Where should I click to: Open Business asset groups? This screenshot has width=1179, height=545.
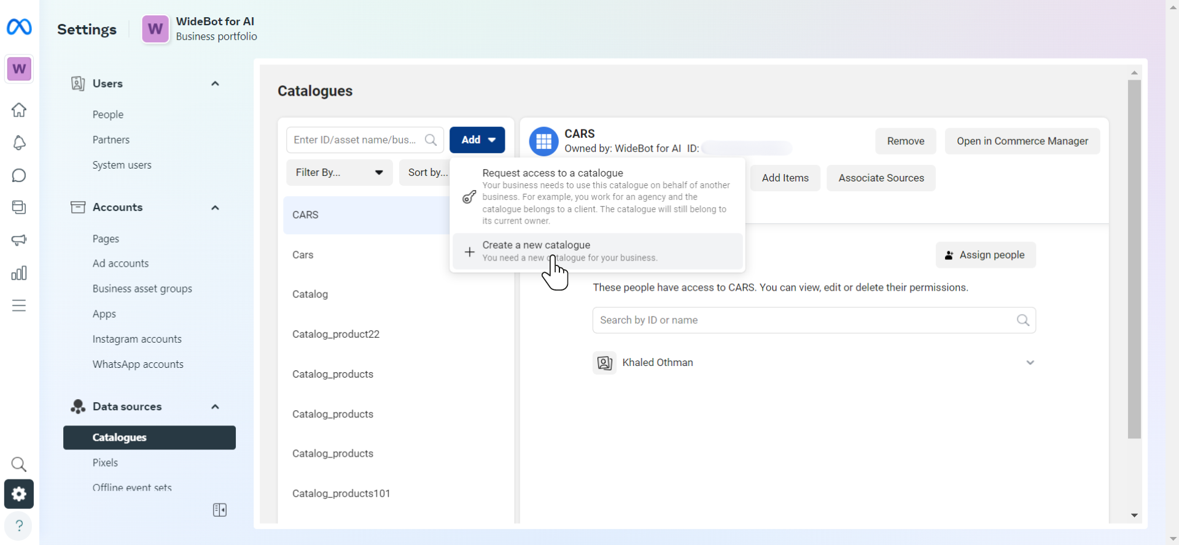click(142, 289)
